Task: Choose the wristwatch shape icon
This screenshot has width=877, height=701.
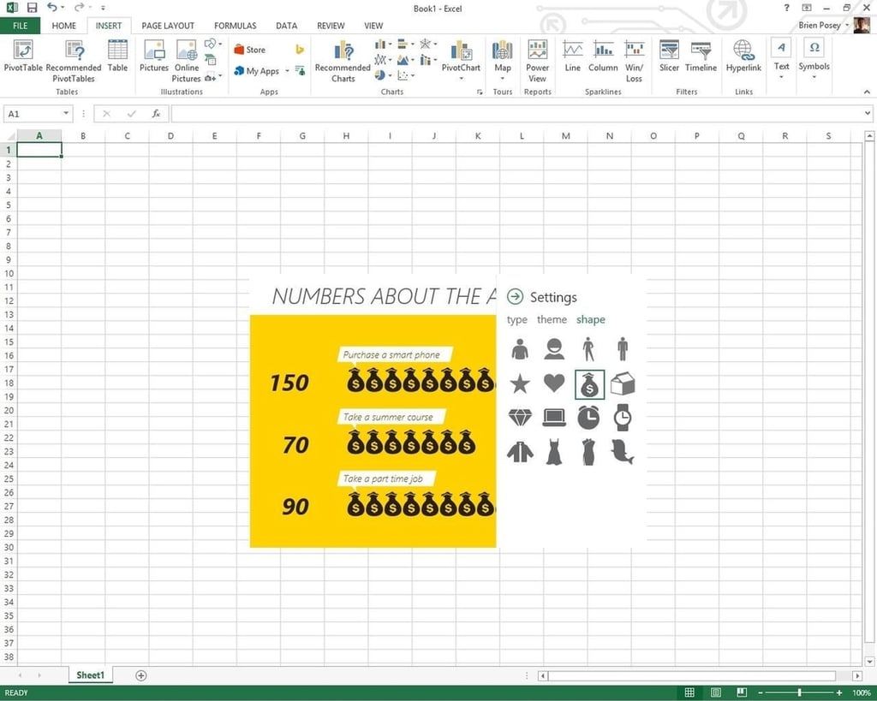Action: point(623,417)
